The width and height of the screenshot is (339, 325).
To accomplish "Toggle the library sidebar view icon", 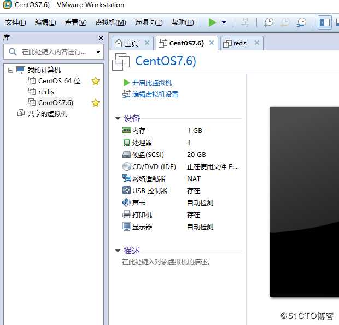I will coord(325,22).
